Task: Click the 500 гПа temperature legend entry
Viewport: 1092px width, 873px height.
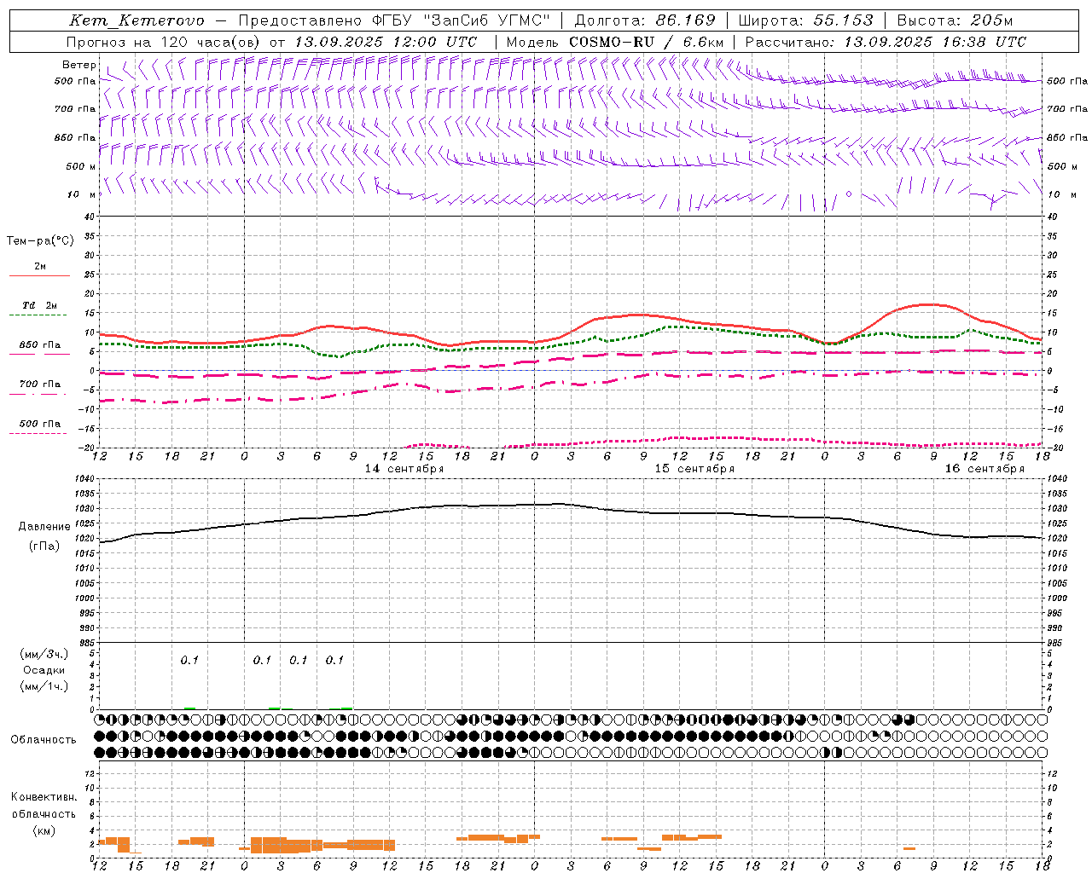Action: 40,424
